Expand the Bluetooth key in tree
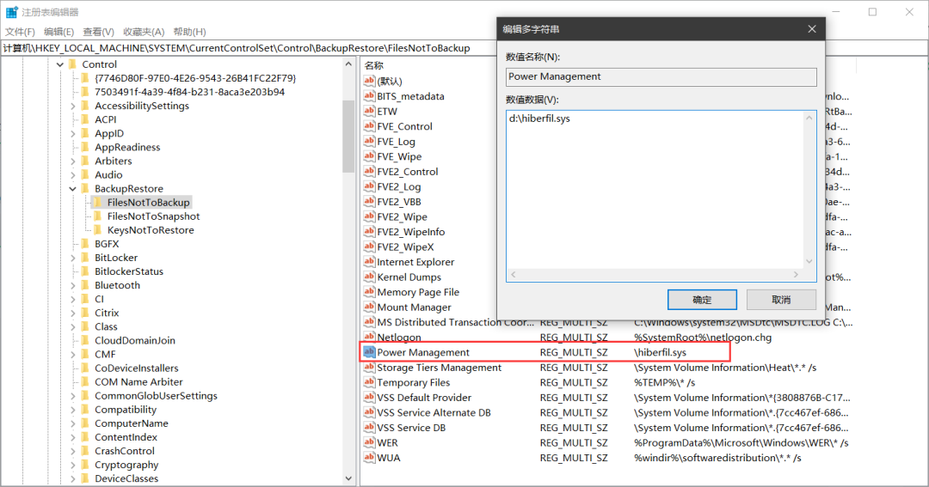This screenshot has height=487, width=929. coord(73,285)
